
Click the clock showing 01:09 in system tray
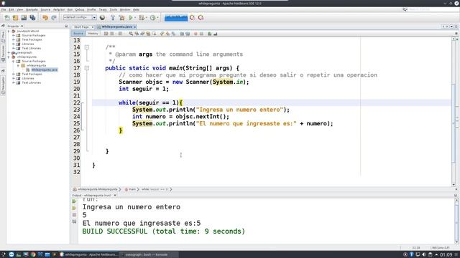click(446, 255)
